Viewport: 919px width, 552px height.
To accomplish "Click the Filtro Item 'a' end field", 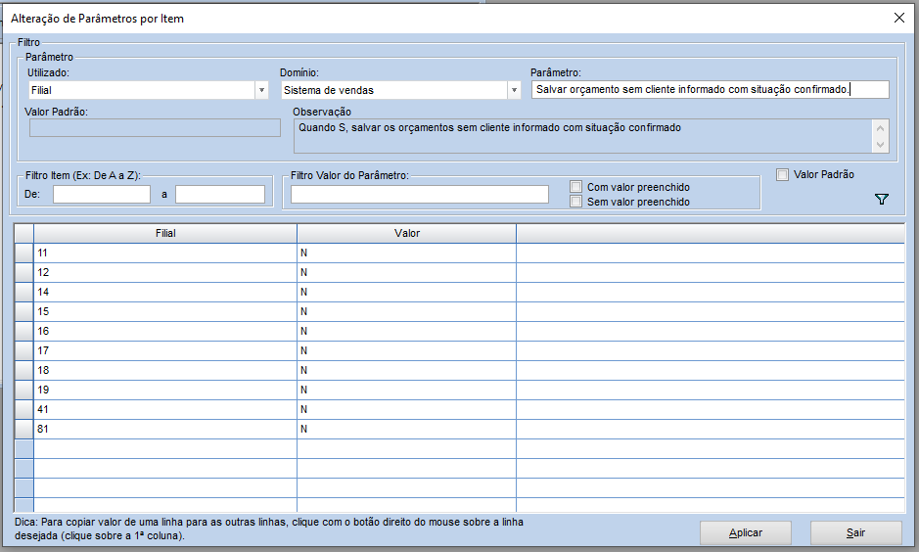I will click(x=220, y=195).
